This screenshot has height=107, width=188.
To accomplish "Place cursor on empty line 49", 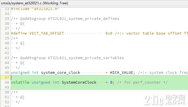I will pos(99,87).
